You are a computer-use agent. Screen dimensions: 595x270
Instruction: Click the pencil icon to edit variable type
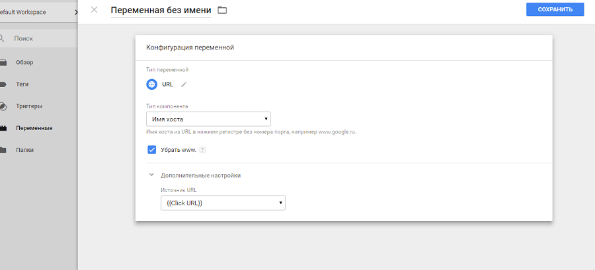[184, 84]
